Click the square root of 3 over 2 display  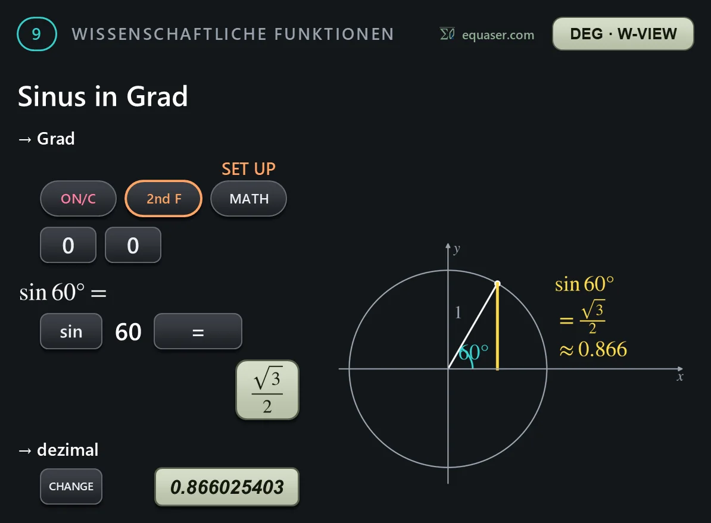[267, 390]
